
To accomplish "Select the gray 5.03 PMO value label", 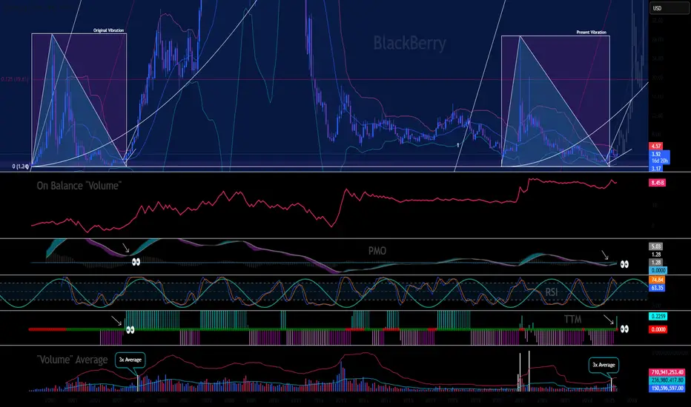I will (x=655, y=247).
